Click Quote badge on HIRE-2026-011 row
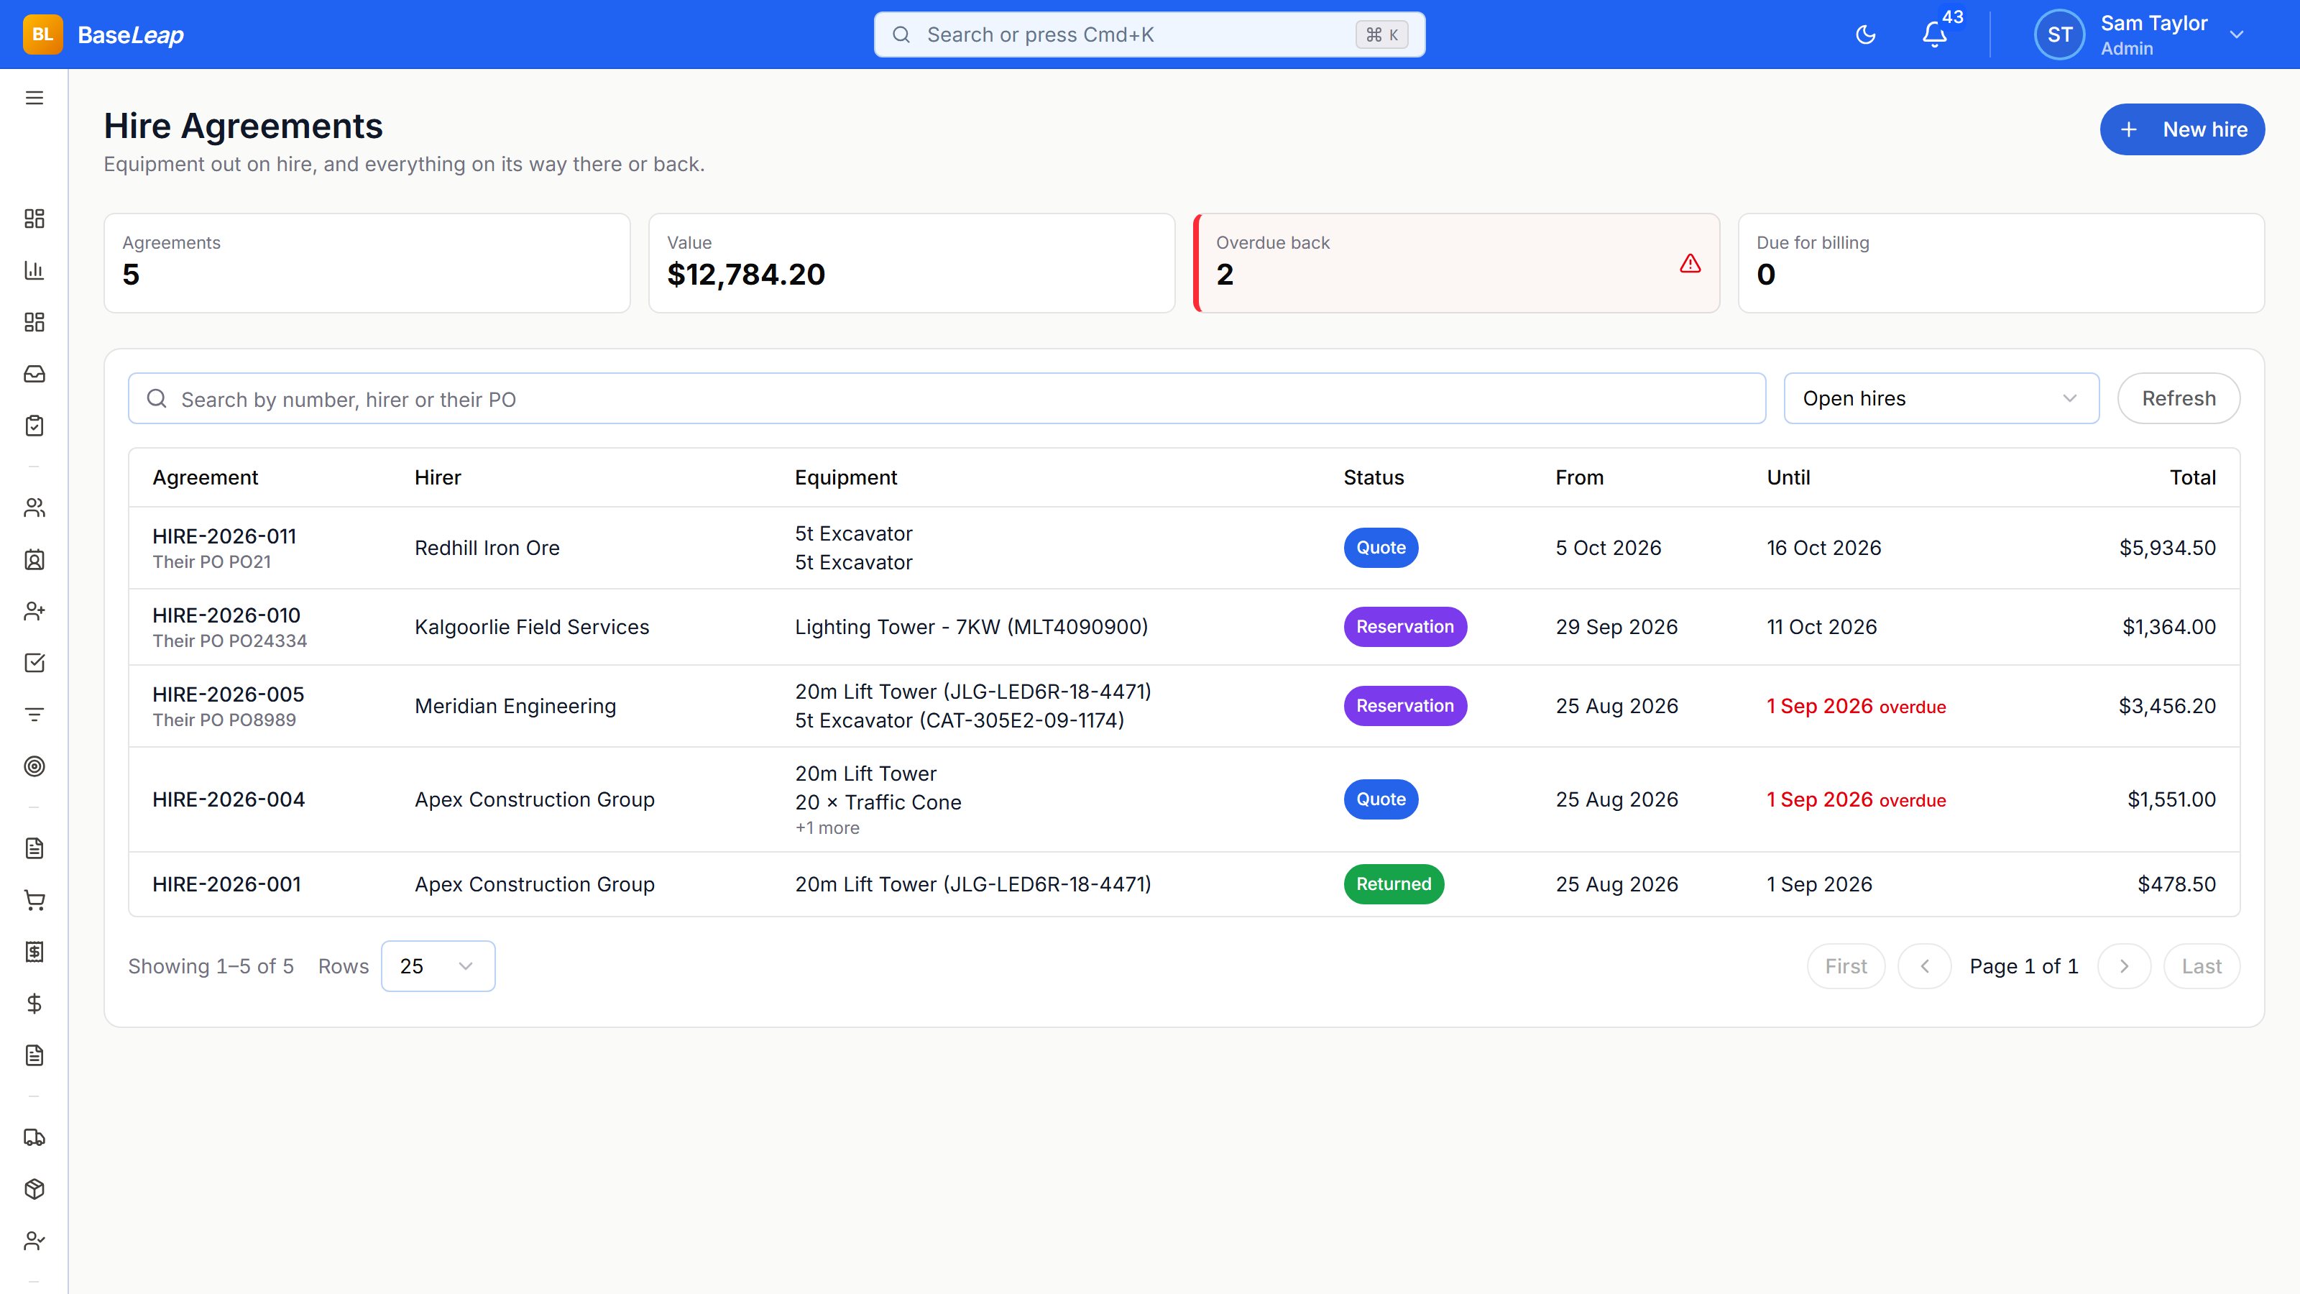This screenshot has height=1294, width=2300. click(1380, 547)
